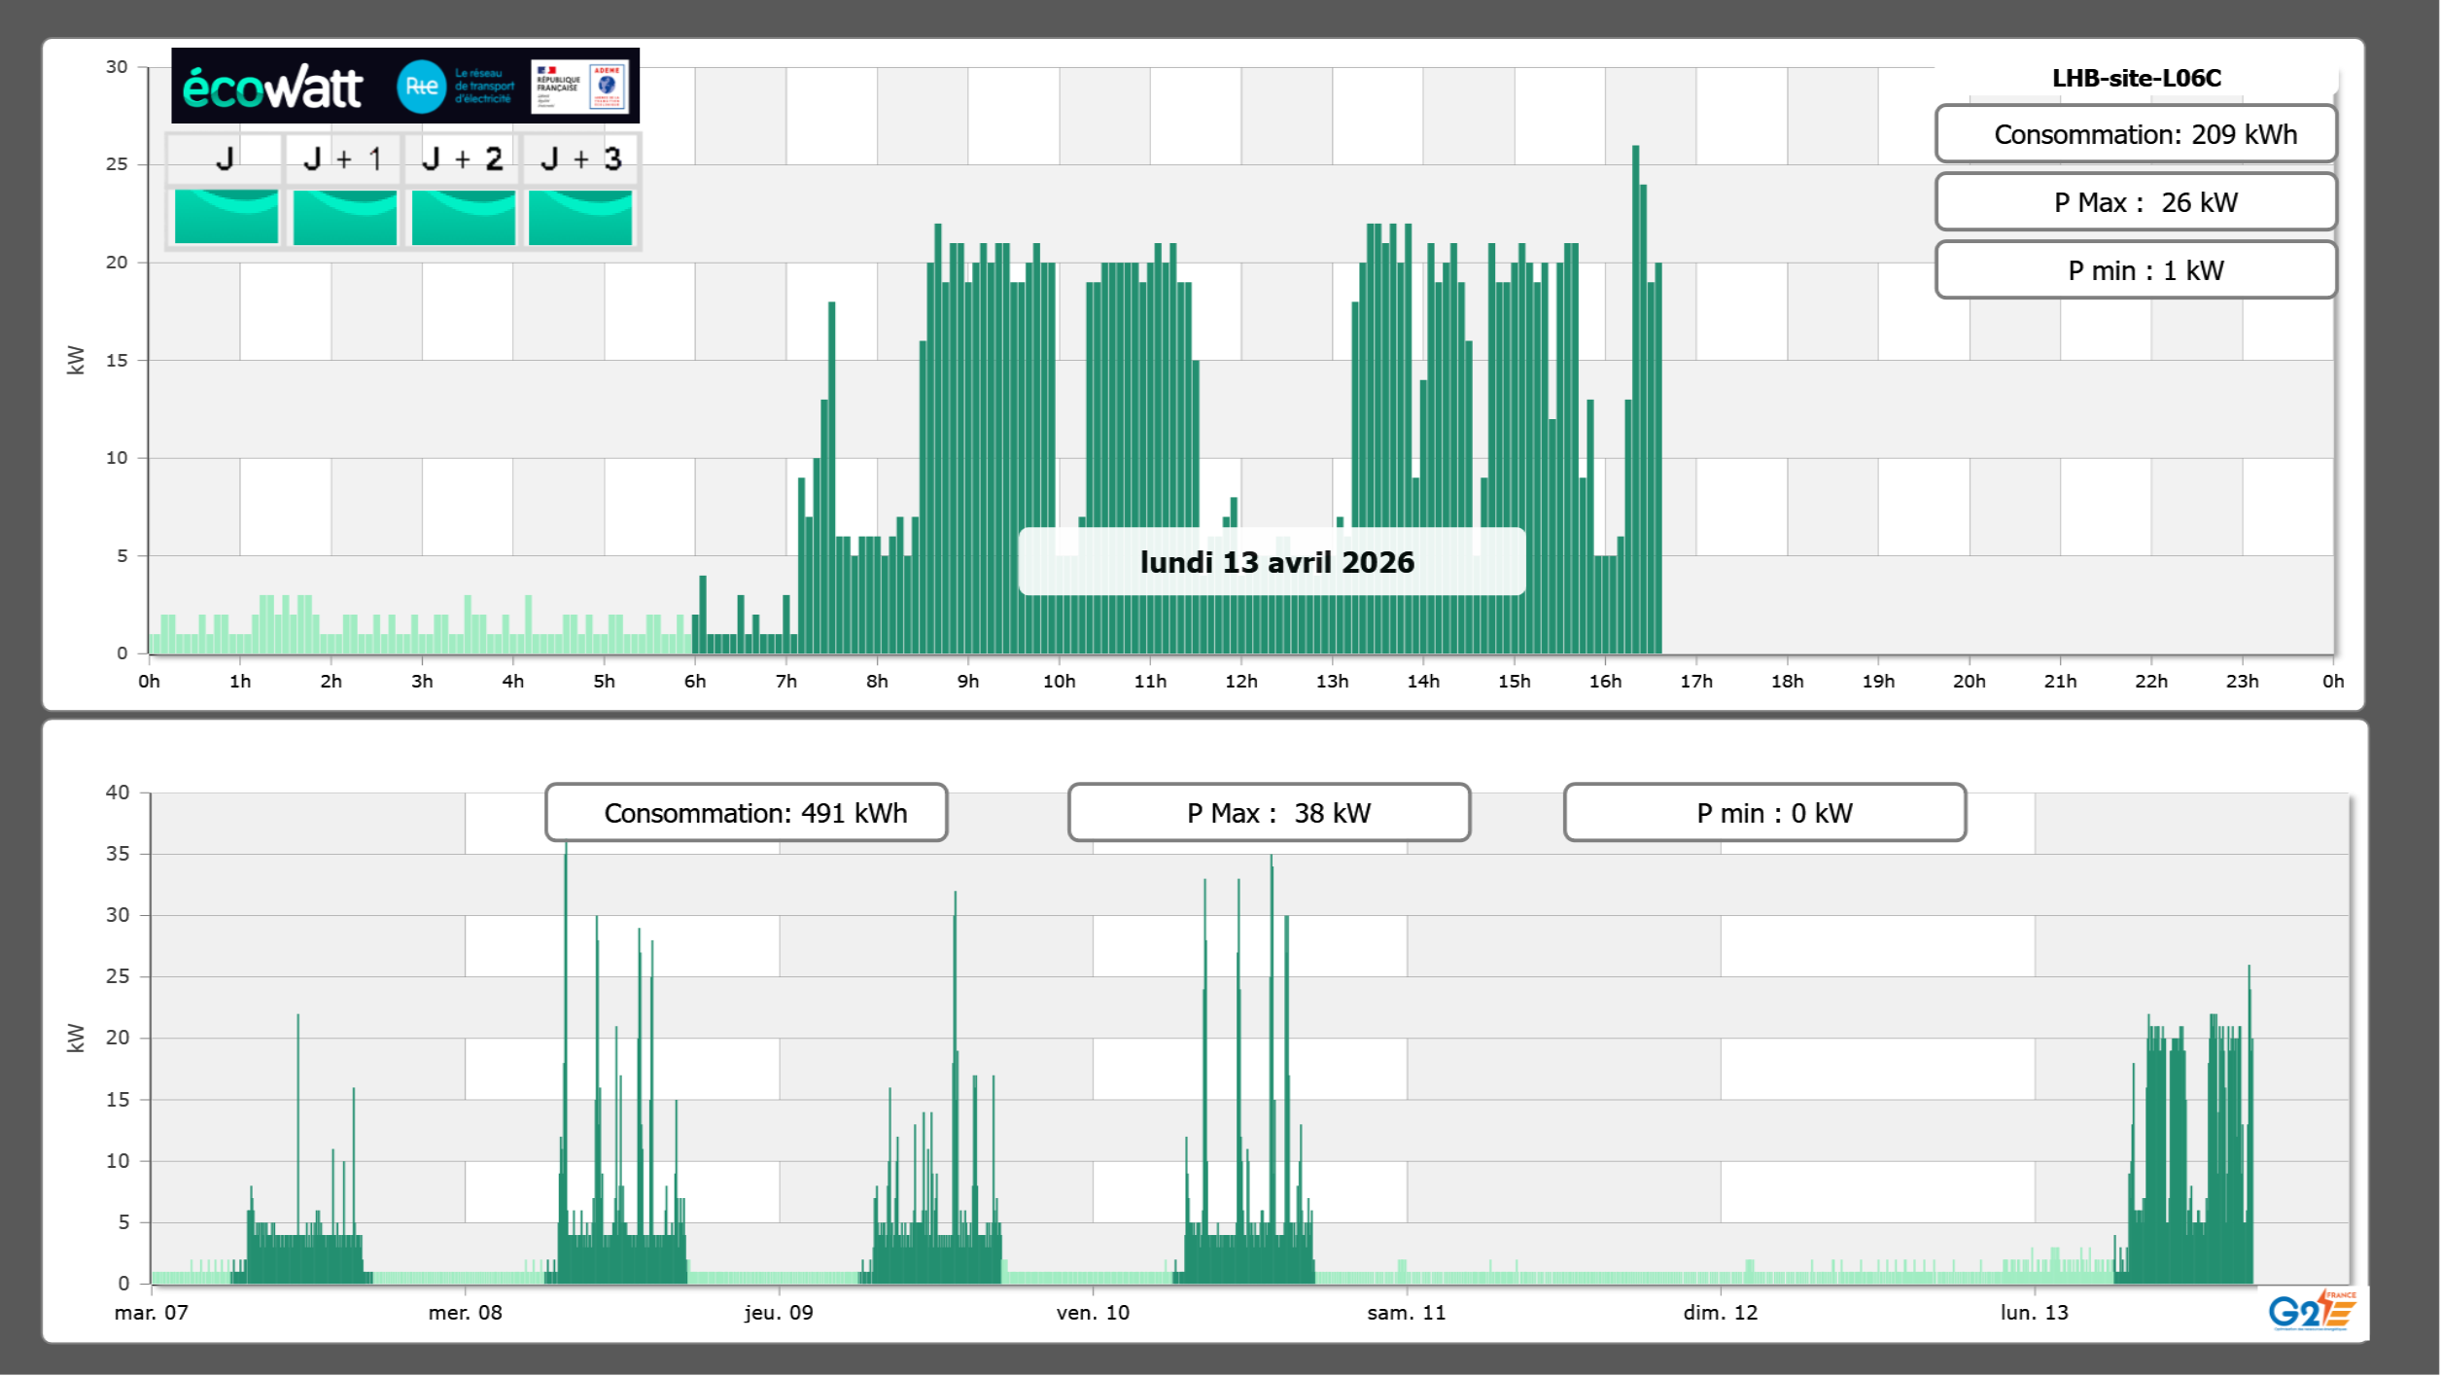Select the J + 3 forecast label
Screen dimensions: 2441x1376
point(580,159)
